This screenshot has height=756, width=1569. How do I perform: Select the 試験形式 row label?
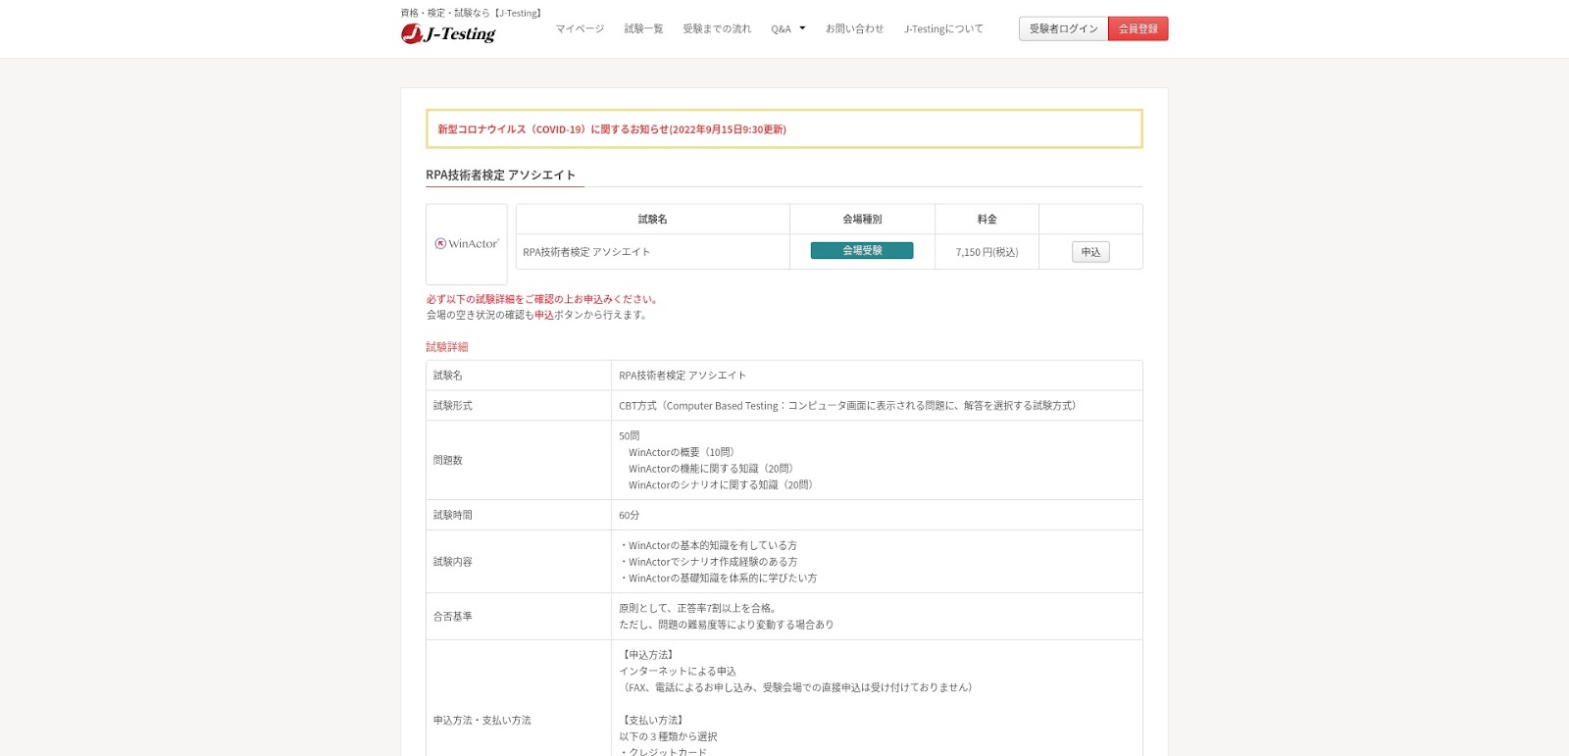(x=453, y=406)
